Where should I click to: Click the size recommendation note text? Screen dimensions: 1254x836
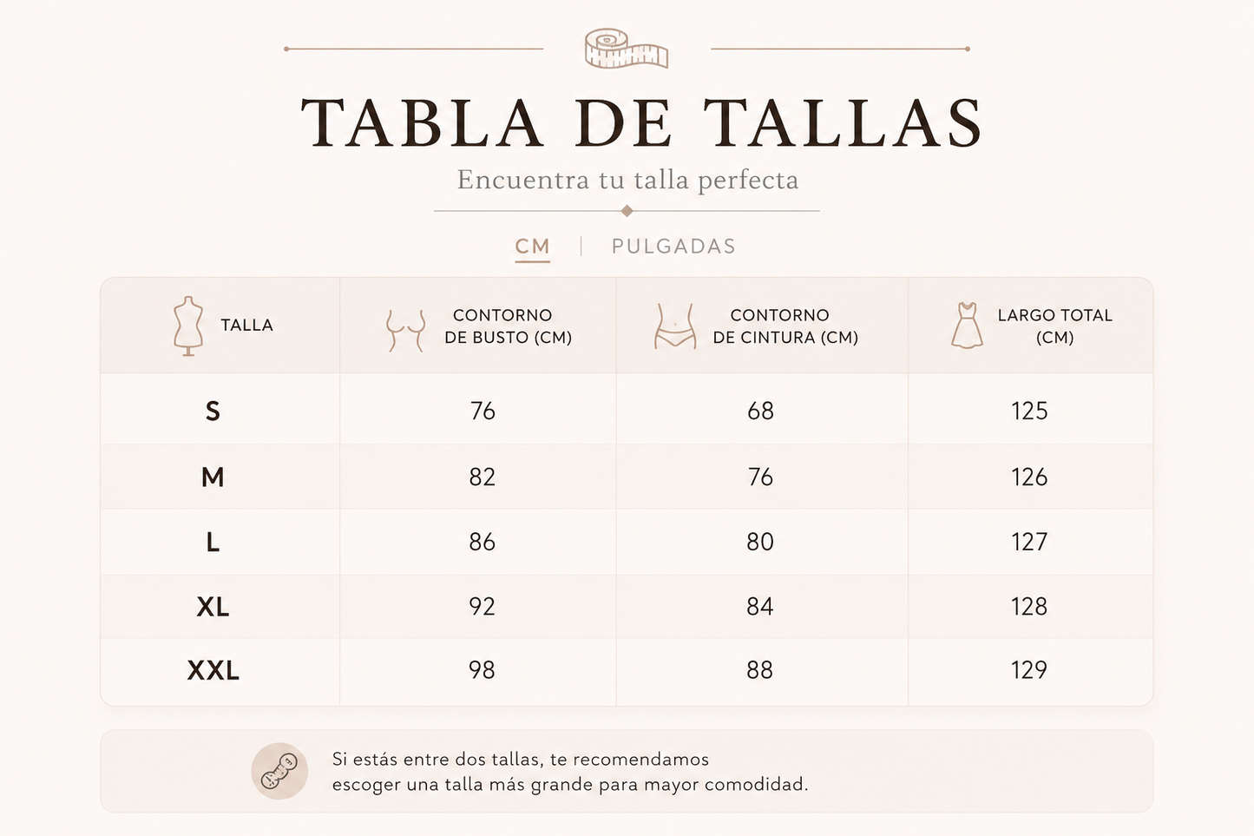[569, 772]
